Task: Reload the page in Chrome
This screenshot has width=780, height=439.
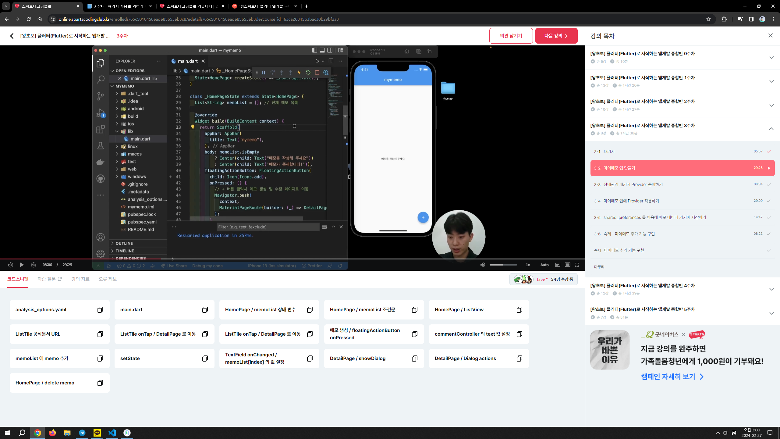Action: click(29, 19)
